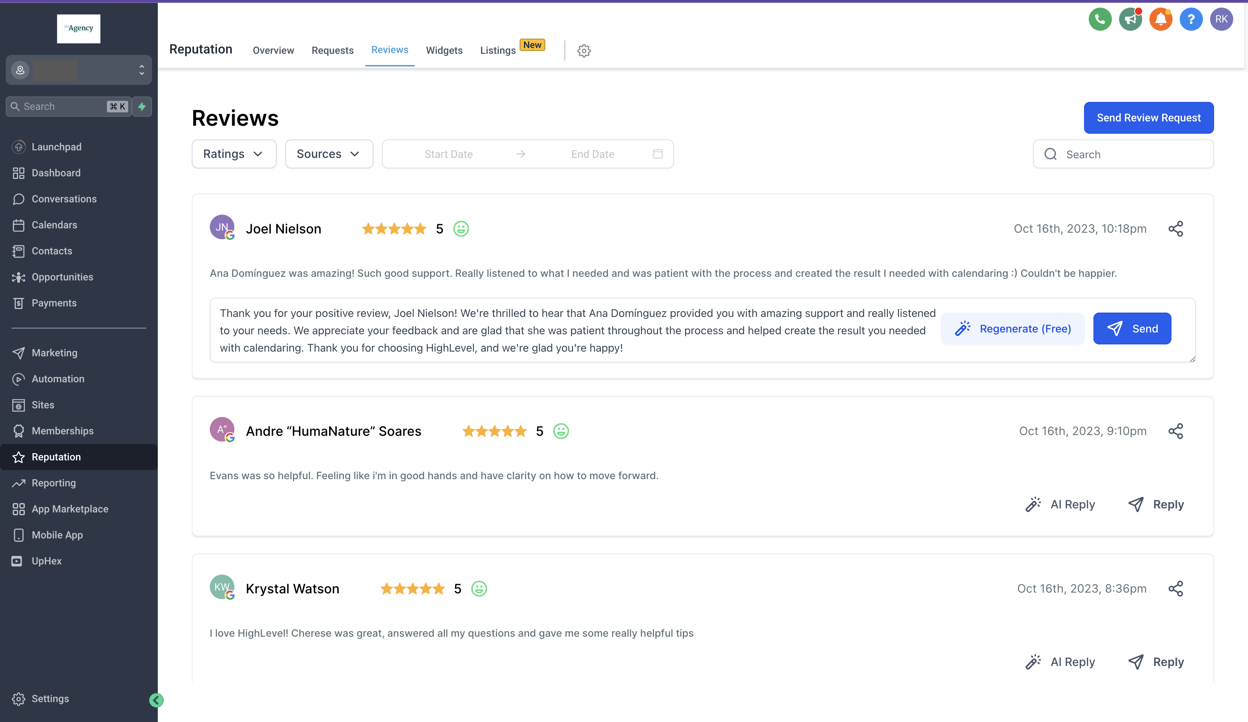The width and height of the screenshot is (1248, 722).
Task: Share Joel Nielson's review
Action: (1175, 229)
